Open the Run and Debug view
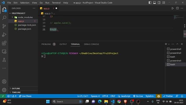Screen dimensions: 186x105 pyautogui.click(x=4, y=35)
